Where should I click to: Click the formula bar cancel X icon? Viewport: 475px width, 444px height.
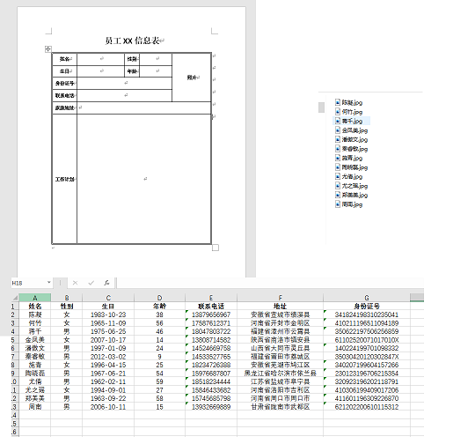tap(75, 283)
